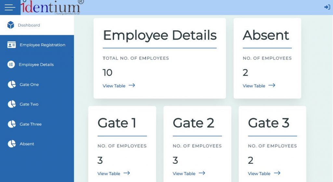Click the Absent pie chart icon in sidebar

(x=12, y=144)
